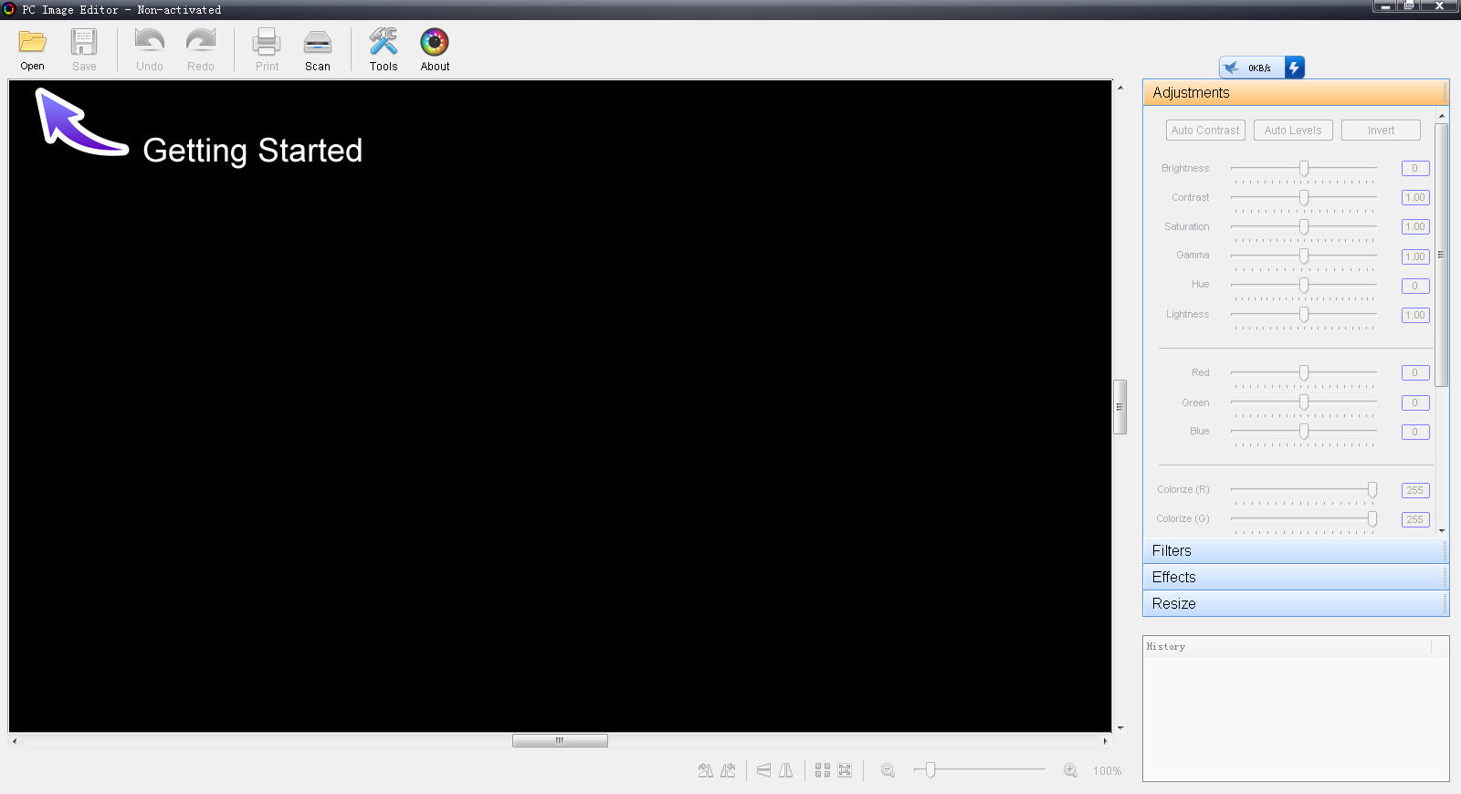Click the Colorize (R) value field
The width and height of the screenshot is (1461, 794).
coord(1415,490)
